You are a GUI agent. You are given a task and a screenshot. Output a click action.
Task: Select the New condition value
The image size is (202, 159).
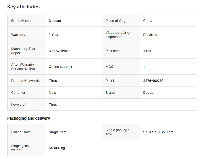[x=52, y=93]
